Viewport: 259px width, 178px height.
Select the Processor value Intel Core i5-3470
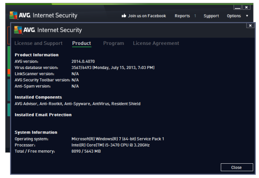[111, 145]
